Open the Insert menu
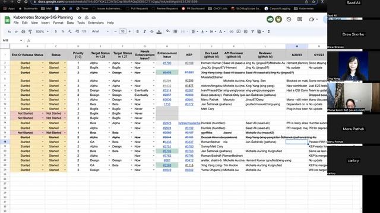Screen dimensions: 380x213 point(45,22)
